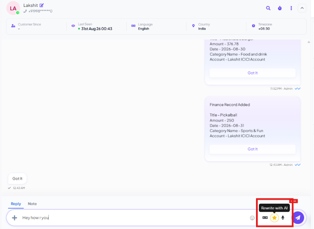Click the Customer Since person icon

click(13, 26)
